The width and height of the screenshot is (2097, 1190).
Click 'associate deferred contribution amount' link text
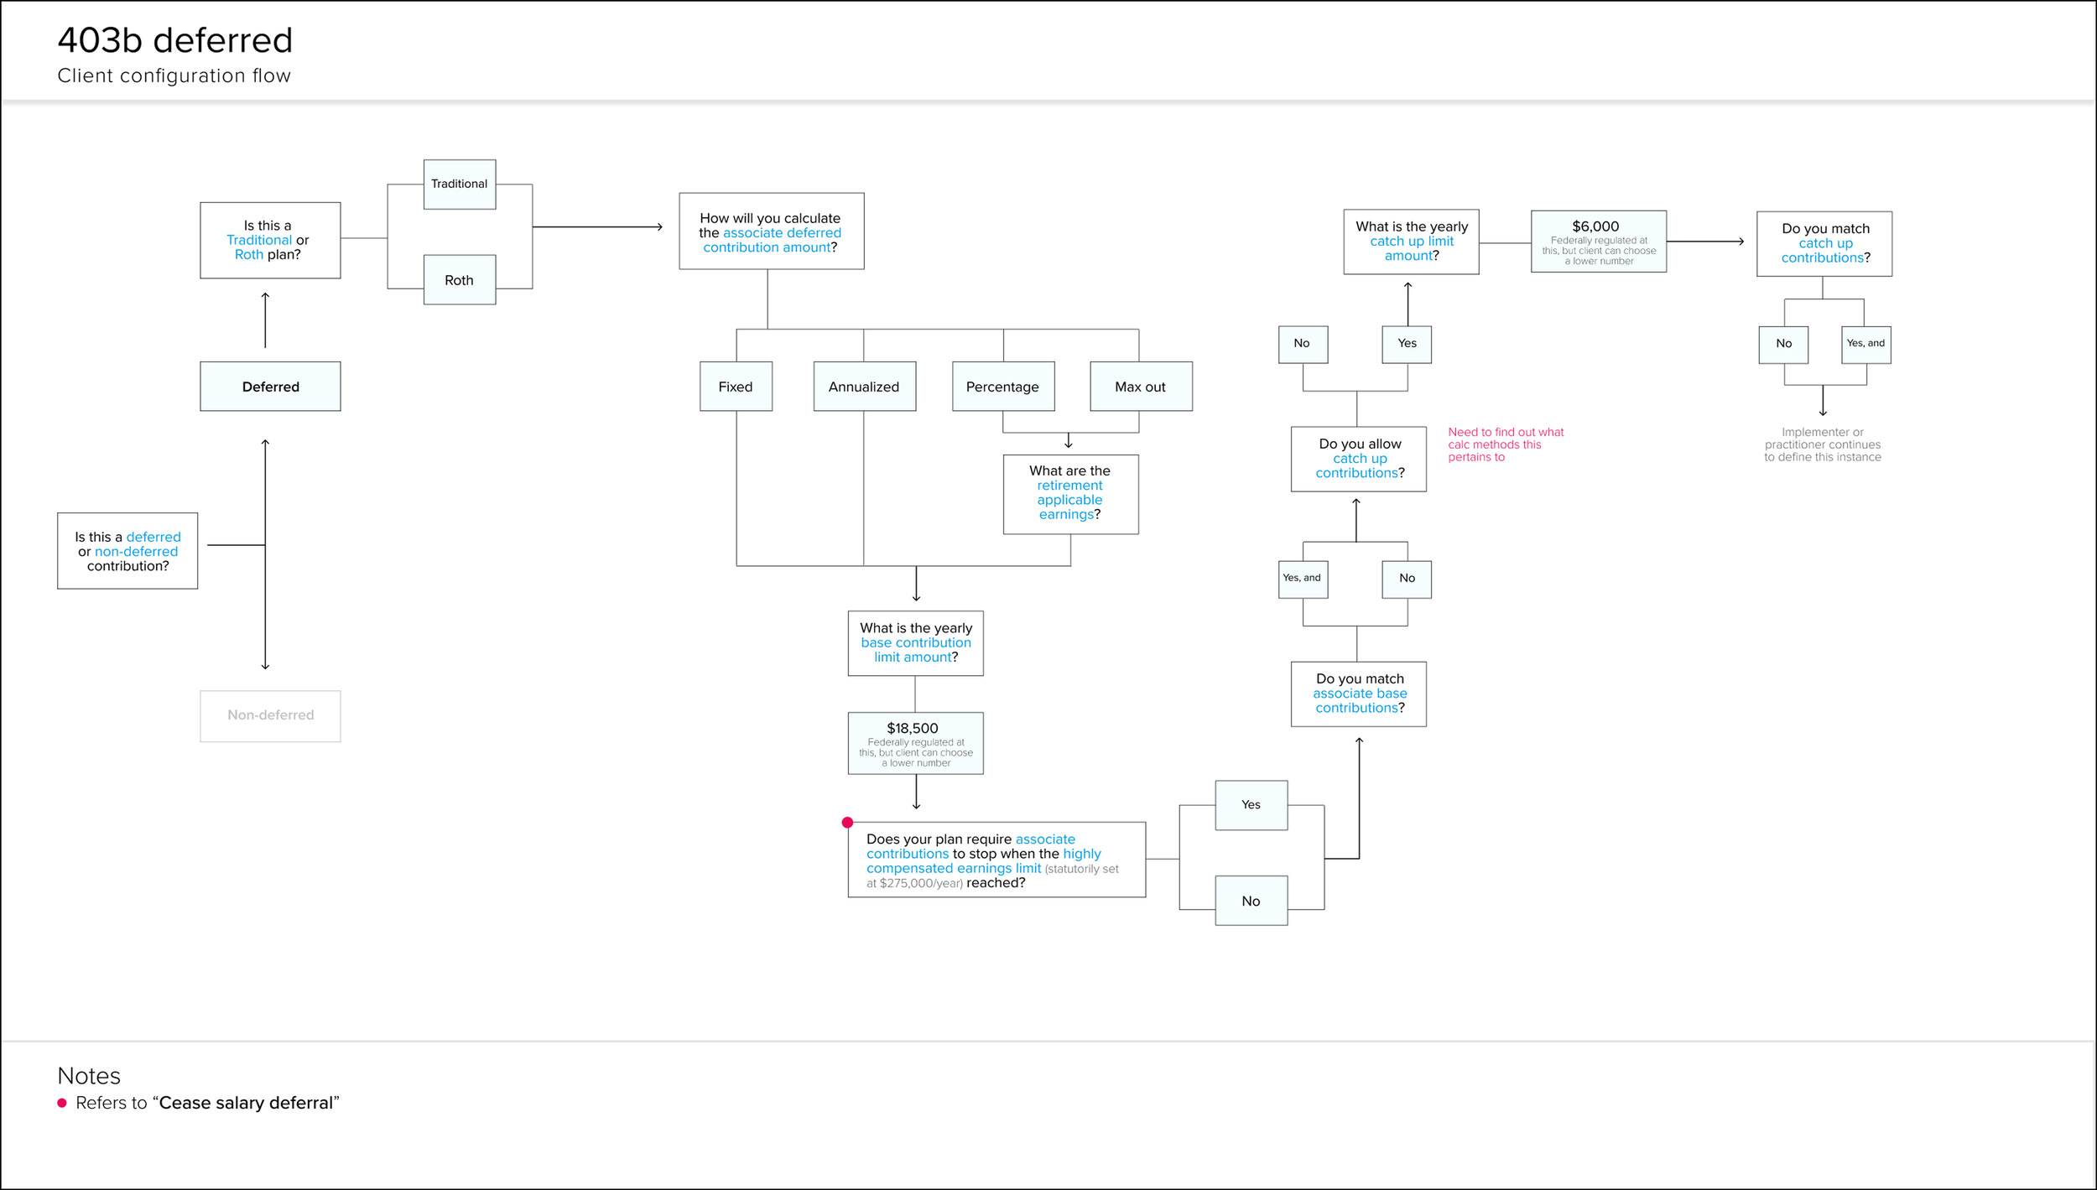click(781, 233)
